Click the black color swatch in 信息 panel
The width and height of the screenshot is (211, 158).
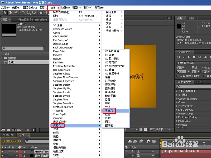coord(179,26)
